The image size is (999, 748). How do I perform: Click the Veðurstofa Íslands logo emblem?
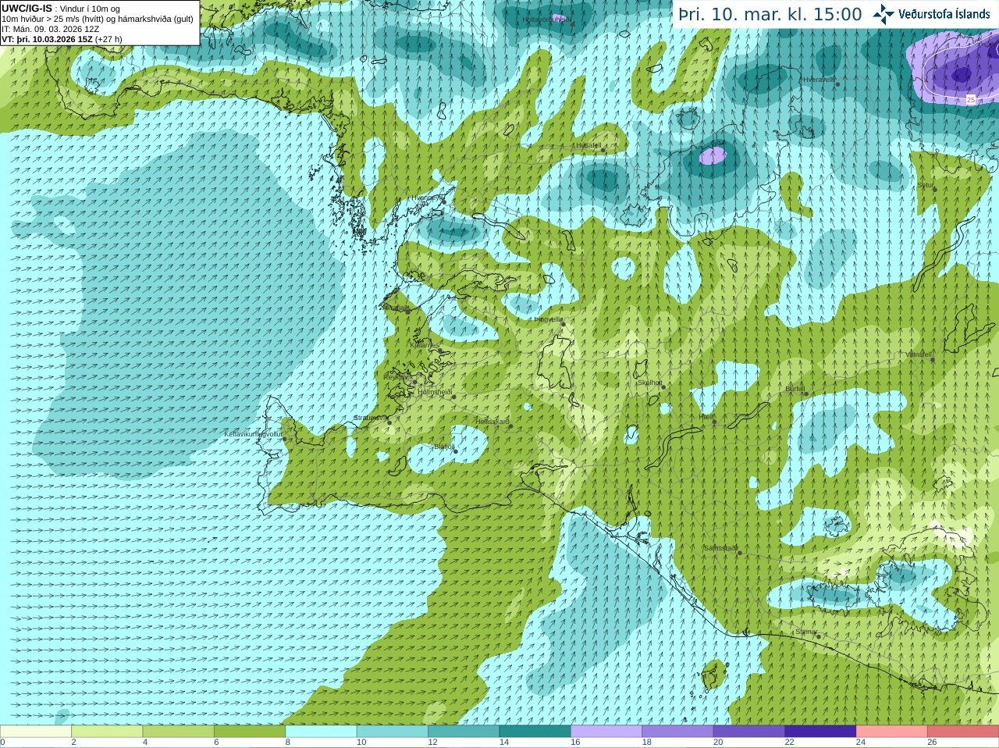(x=883, y=14)
